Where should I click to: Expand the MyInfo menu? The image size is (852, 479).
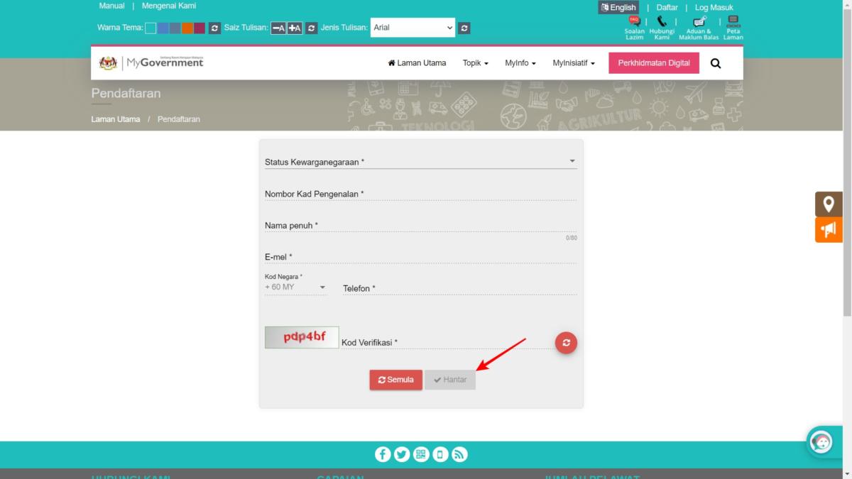520,63
